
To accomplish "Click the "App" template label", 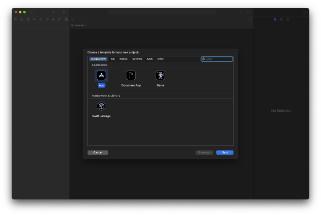I will click(x=101, y=86).
